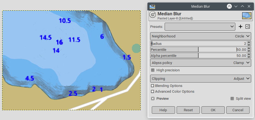Screen dimensions: 255x120
Task: Save current settings as preset plus icon
Action: [240, 27]
